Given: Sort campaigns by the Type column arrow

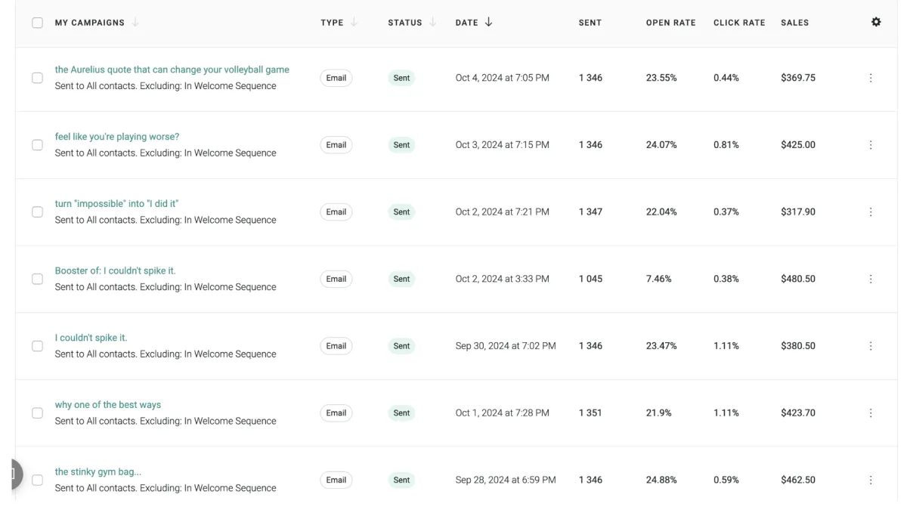Looking at the screenshot, I should pyautogui.click(x=354, y=23).
